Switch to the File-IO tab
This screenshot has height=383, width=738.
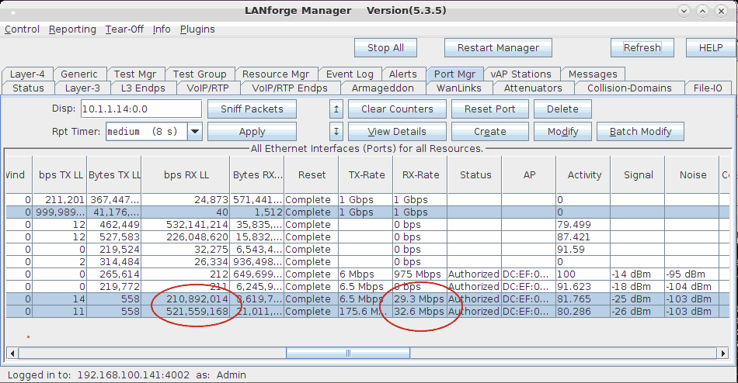pyautogui.click(x=708, y=88)
